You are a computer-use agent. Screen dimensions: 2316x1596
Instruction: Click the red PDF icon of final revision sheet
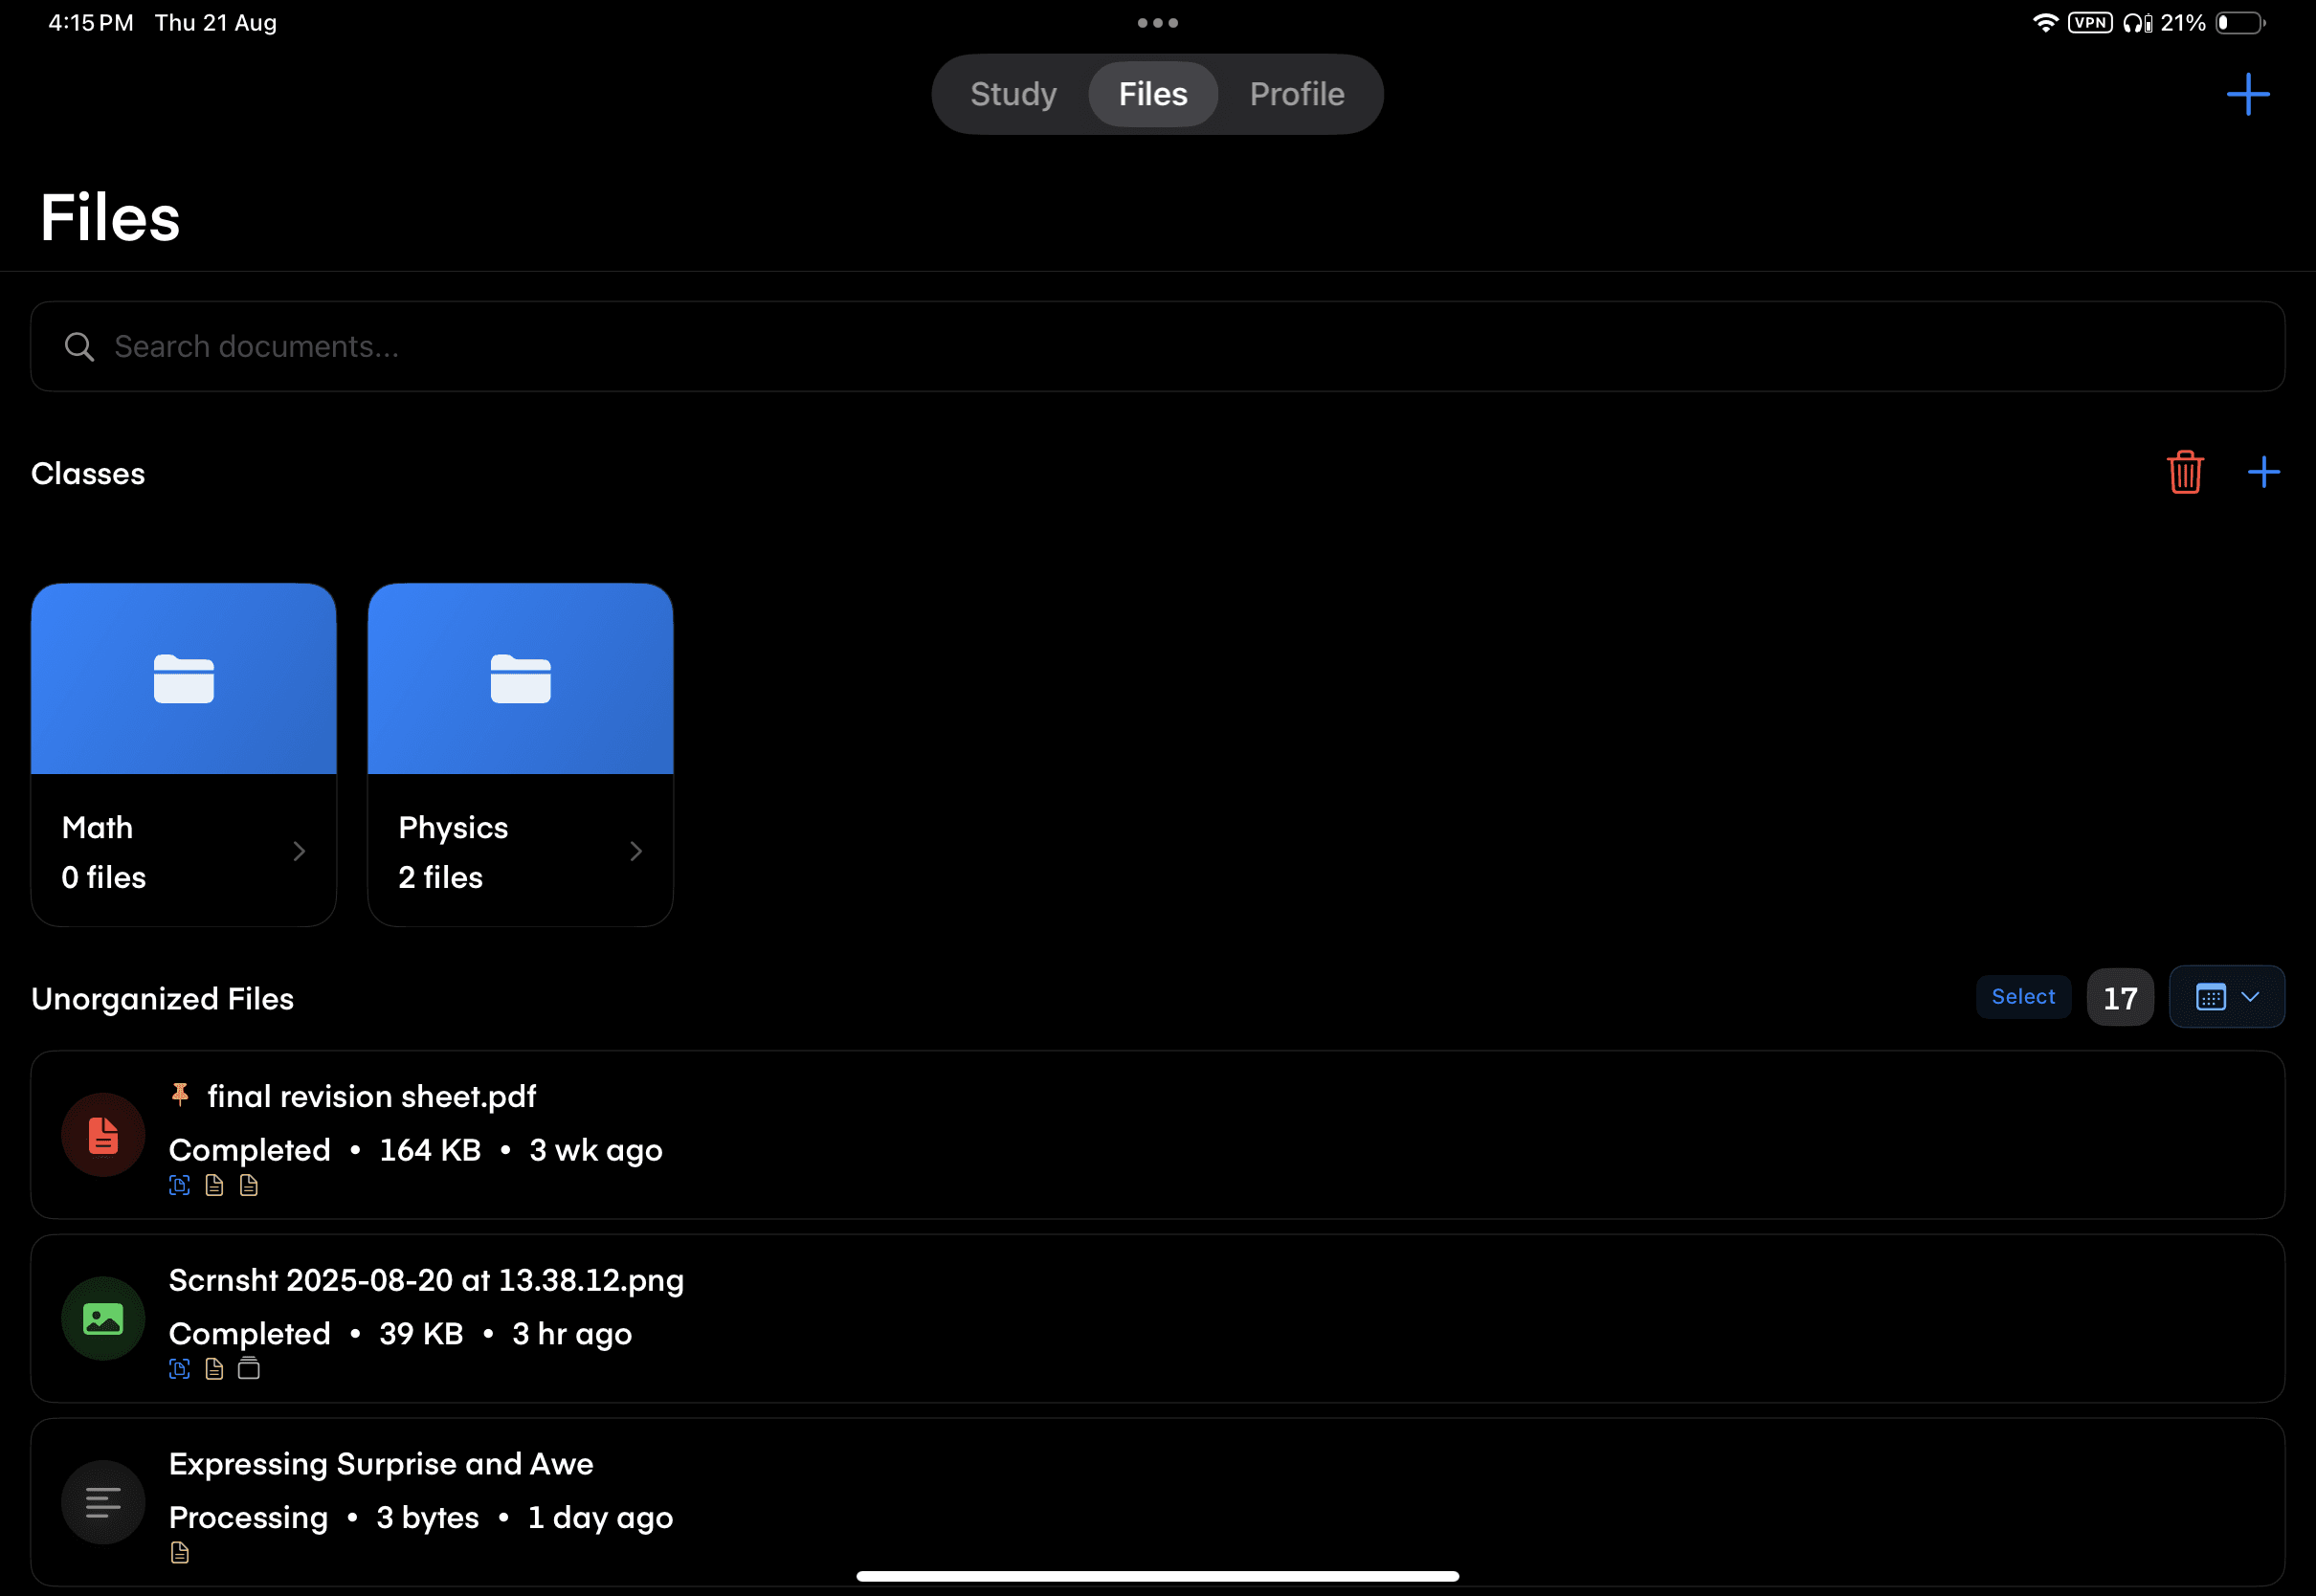(103, 1135)
